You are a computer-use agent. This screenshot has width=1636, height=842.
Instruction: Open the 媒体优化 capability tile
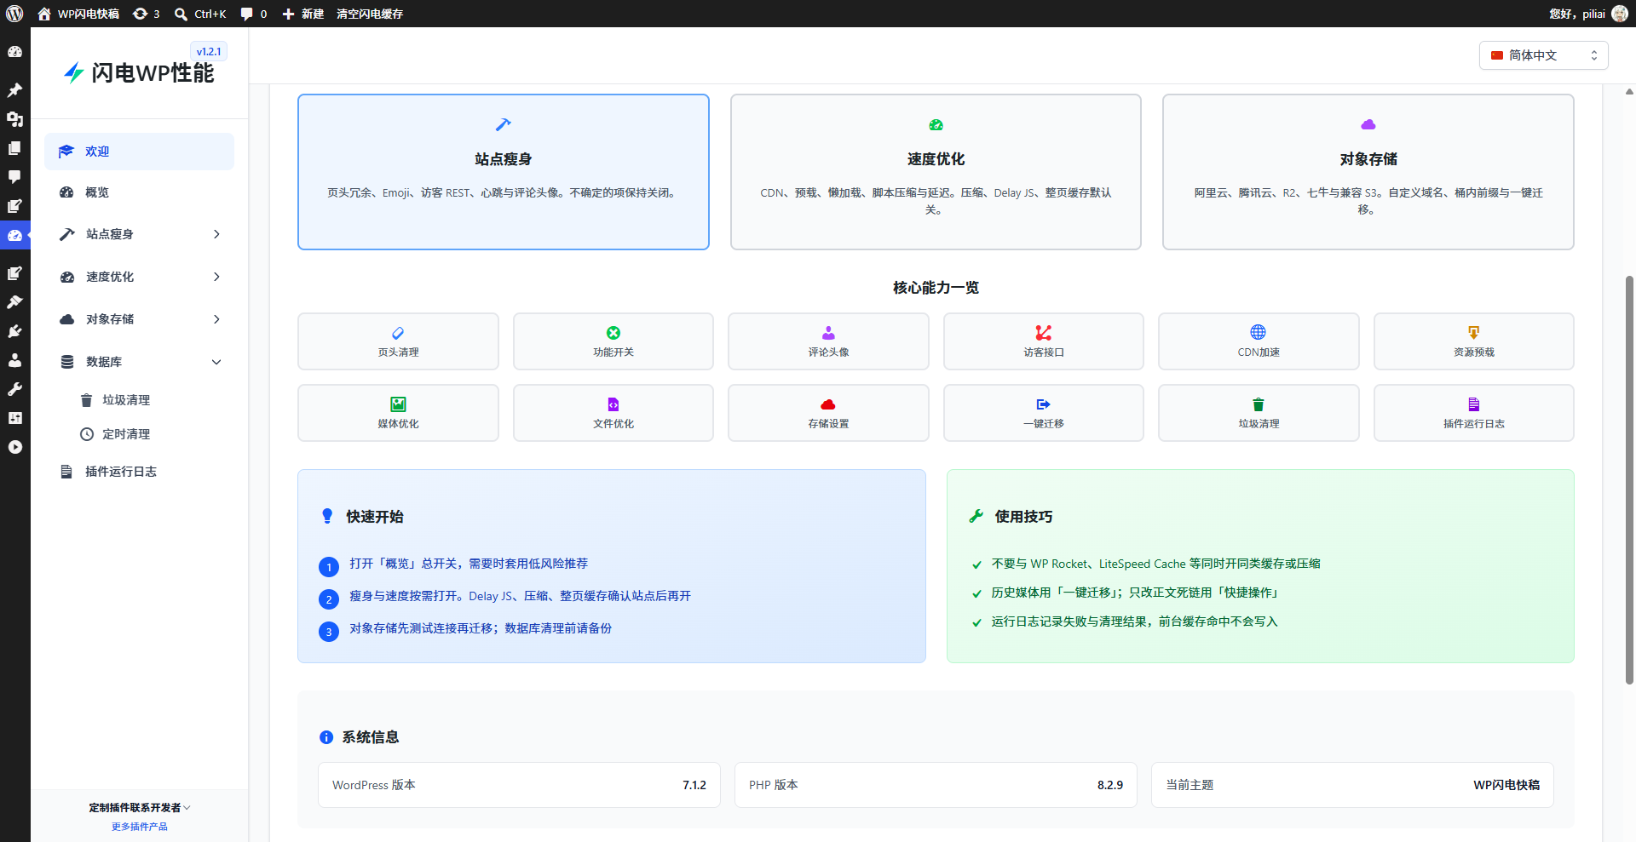coord(398,413)
